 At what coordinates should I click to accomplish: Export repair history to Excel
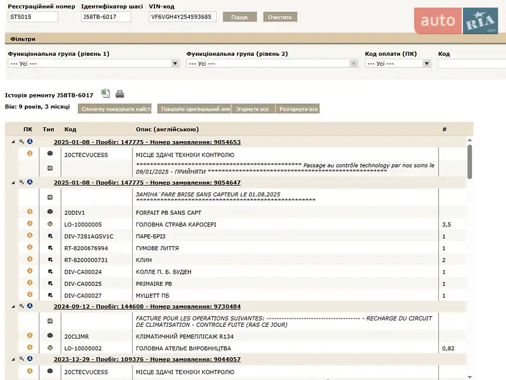click(106, 94)
